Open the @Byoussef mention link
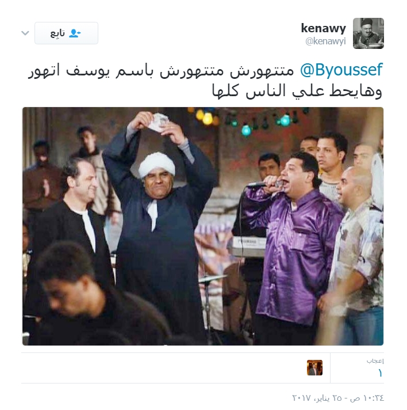 pos(341,70)
